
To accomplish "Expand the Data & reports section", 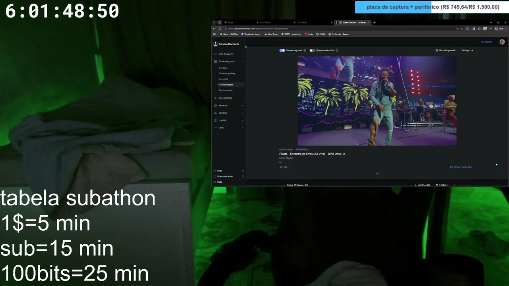I will (x=229, y=54).
